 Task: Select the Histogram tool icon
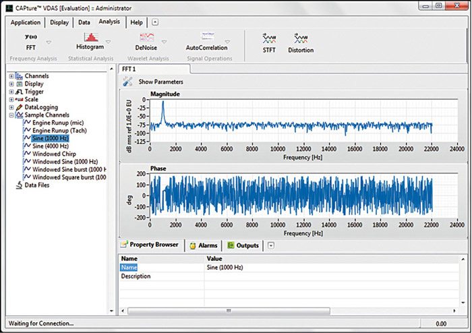click(90, 38)
